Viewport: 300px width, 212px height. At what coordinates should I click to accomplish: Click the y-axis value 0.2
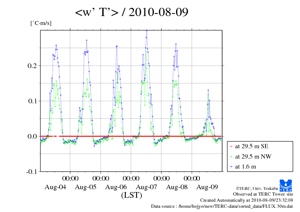[32, 66]
